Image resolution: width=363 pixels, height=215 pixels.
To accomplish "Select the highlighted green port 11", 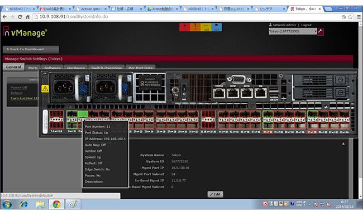I will click(x=83, y=113).
